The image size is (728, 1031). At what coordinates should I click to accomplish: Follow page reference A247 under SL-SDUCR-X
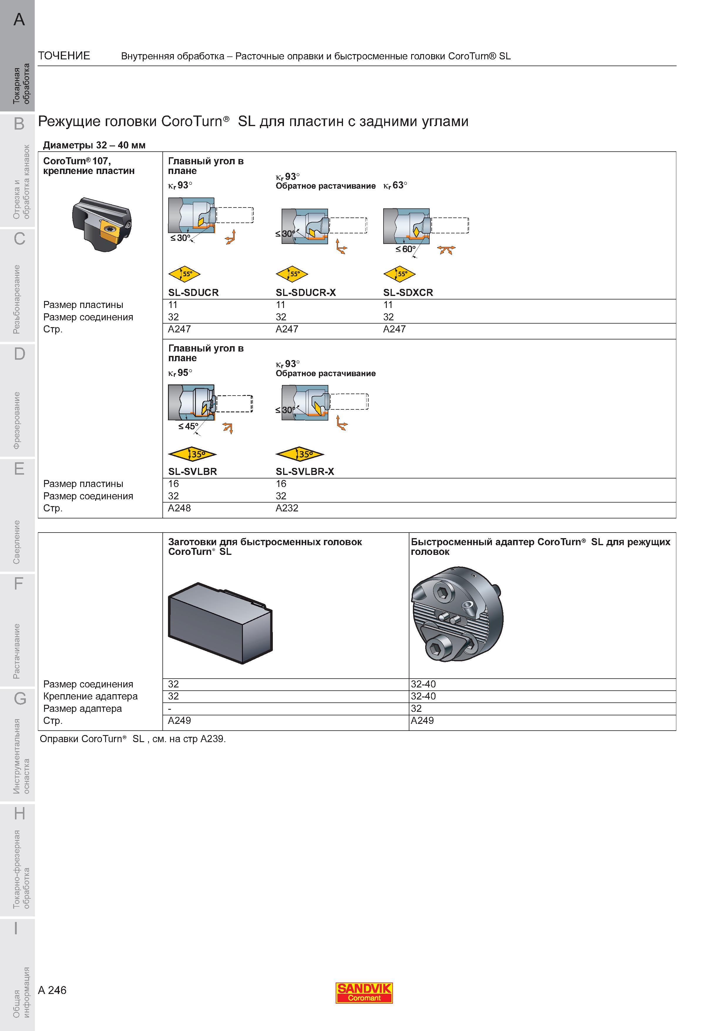(x=287, y=329)
